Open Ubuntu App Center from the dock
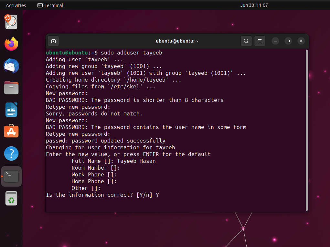 (x=11, y=131)
